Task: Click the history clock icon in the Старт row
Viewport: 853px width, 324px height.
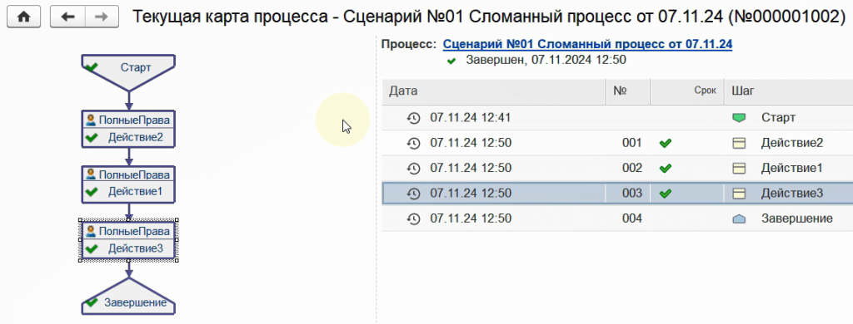Action: pos(414,118)
